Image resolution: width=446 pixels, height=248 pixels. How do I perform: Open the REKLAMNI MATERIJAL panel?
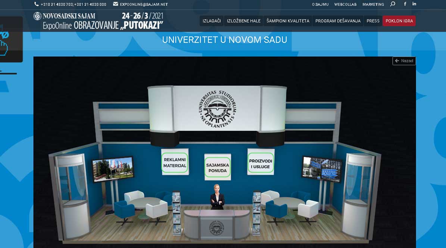coord(175,162)
